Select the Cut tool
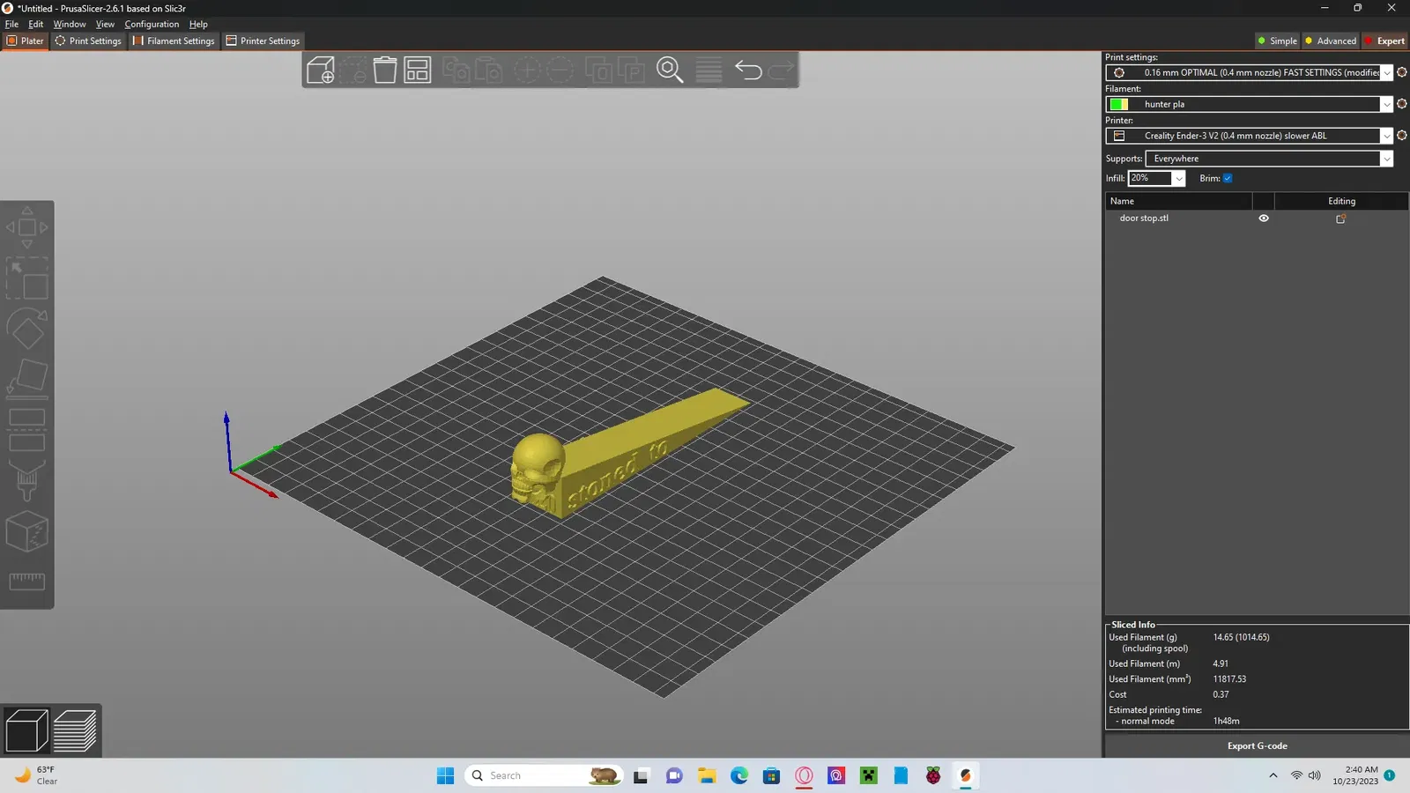 [27, 430]
